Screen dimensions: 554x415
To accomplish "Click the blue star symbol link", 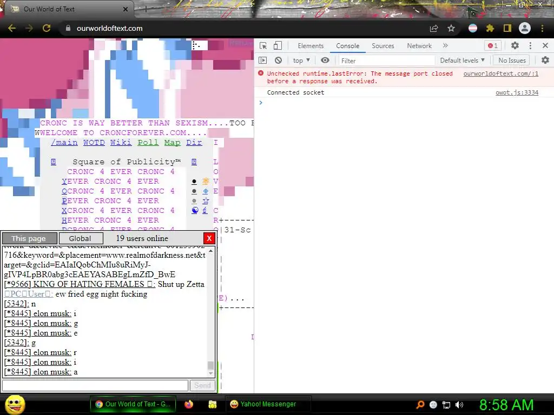I will [x=205, y=201].
